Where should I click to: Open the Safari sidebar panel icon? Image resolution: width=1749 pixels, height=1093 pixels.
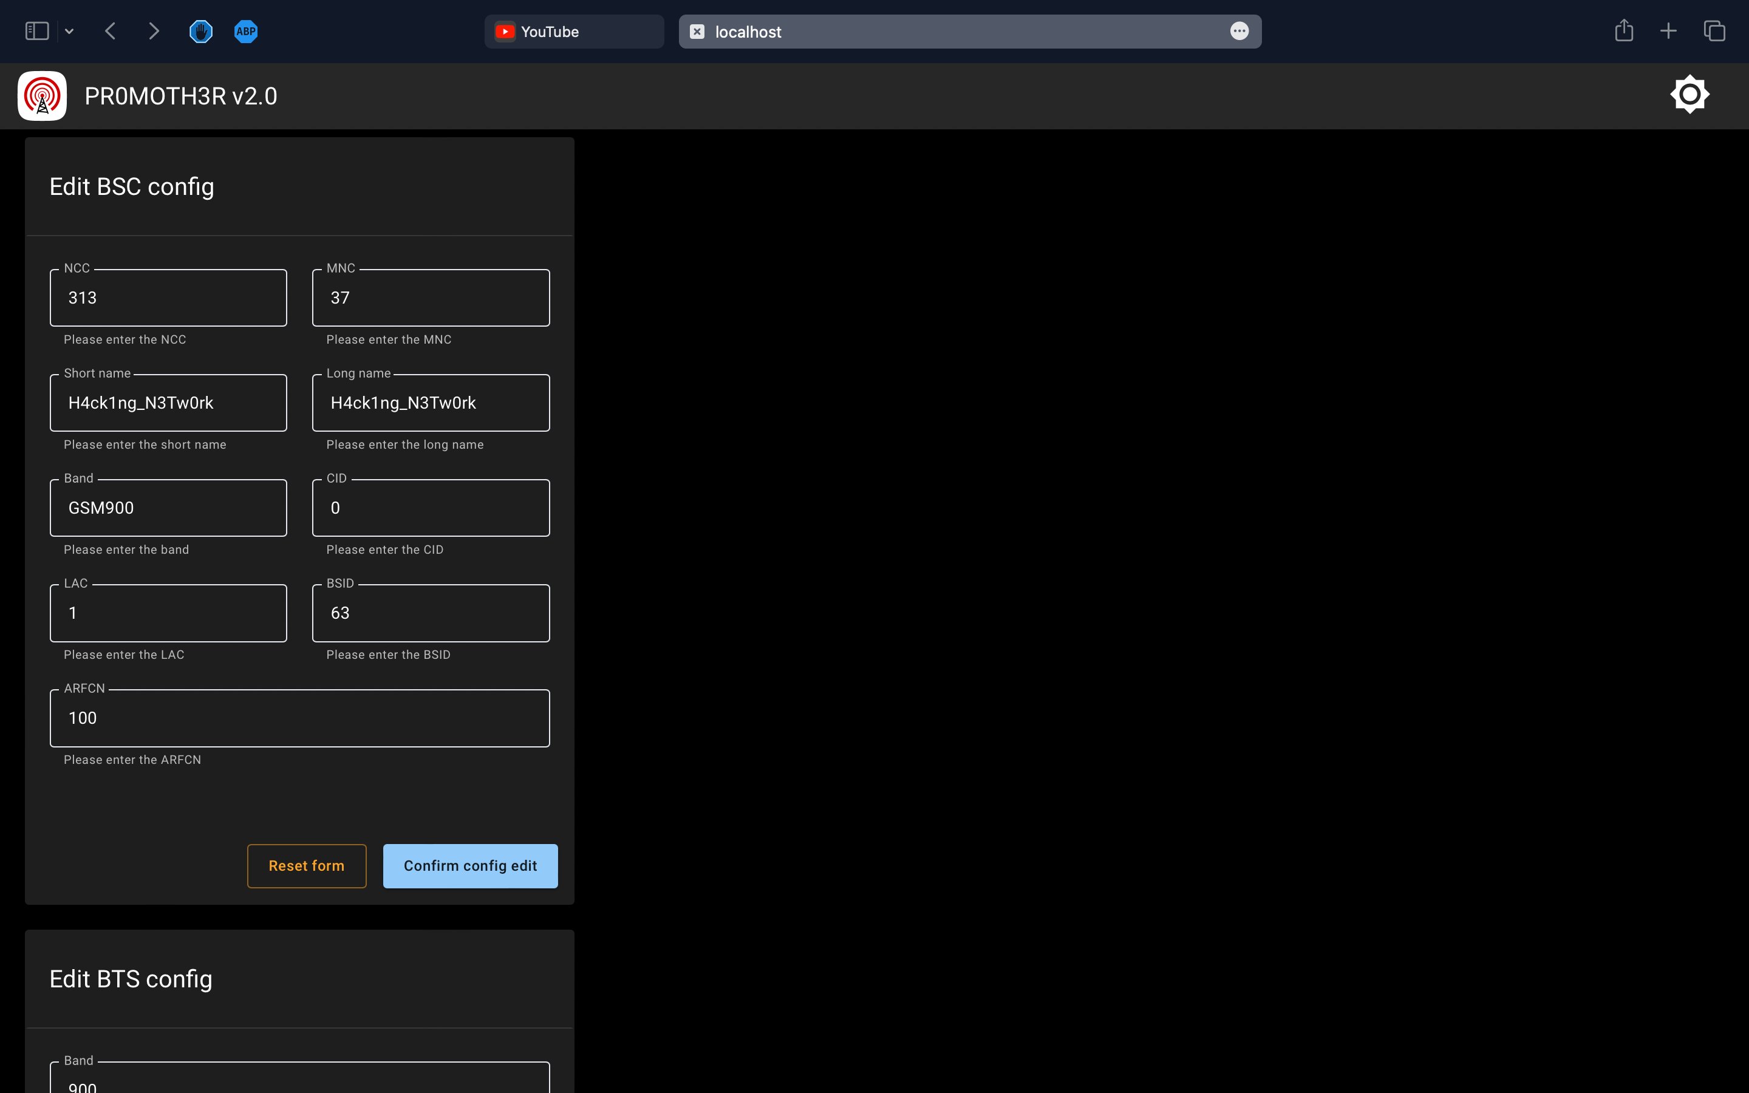click(37, 31)
